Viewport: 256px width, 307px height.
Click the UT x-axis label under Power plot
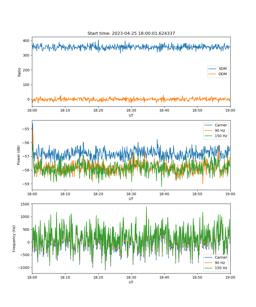point(131,199)
